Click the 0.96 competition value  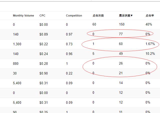pyautogui.click(x=69, y=54)
